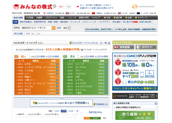Click the header promo link about ネット証券口座の比較

(96, 8)
